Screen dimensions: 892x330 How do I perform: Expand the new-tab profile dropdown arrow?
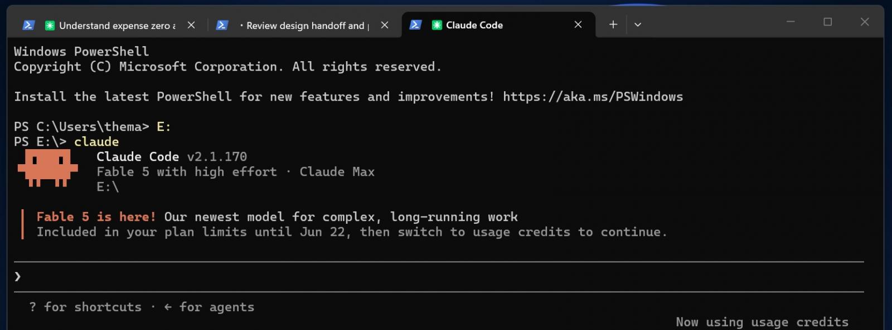[638, 24]
